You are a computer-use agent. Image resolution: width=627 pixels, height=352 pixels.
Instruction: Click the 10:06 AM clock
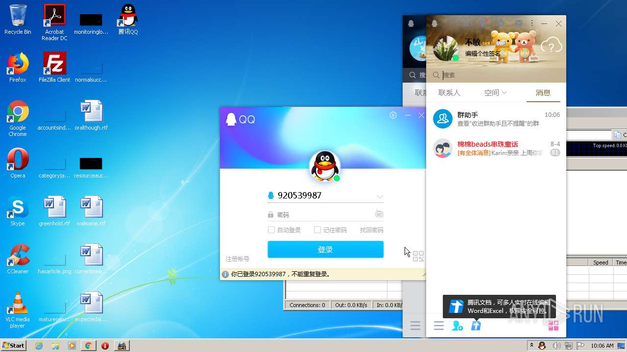(x=602, y=346)
